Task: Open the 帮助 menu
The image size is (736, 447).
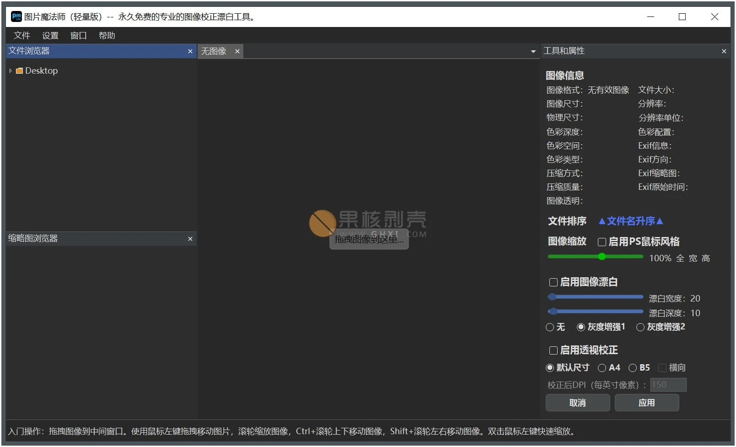Action: 107,35
